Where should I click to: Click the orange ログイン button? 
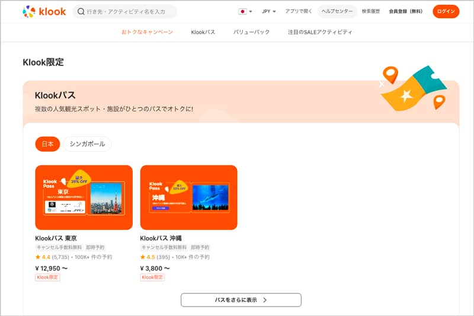pos(446,11)
